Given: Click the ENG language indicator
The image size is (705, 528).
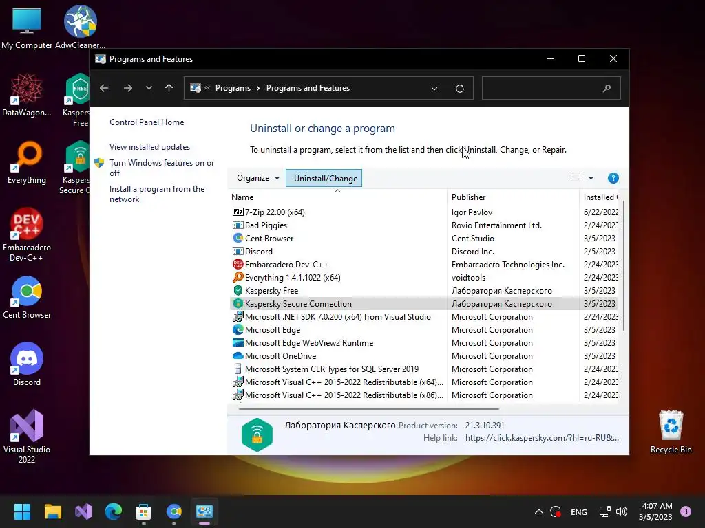Looking at the screenshot, I should click(578, 511).
